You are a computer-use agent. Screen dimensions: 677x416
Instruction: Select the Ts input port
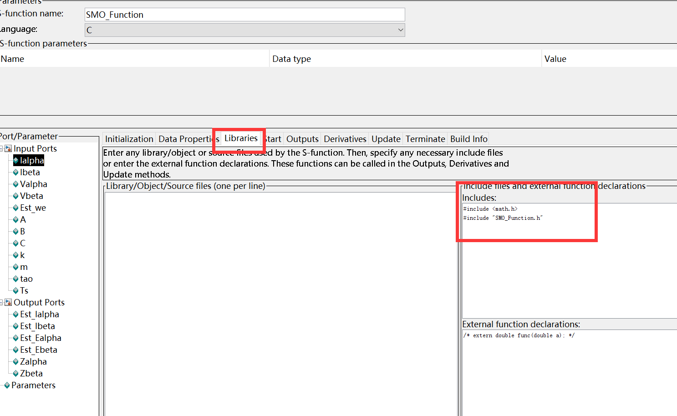coord(24,291)
